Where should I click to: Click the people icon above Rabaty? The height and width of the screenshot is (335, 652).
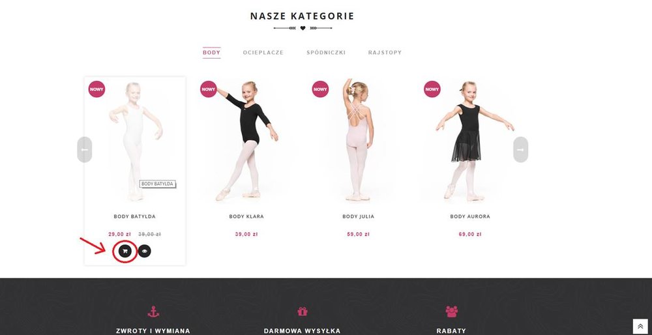point(452,312)
